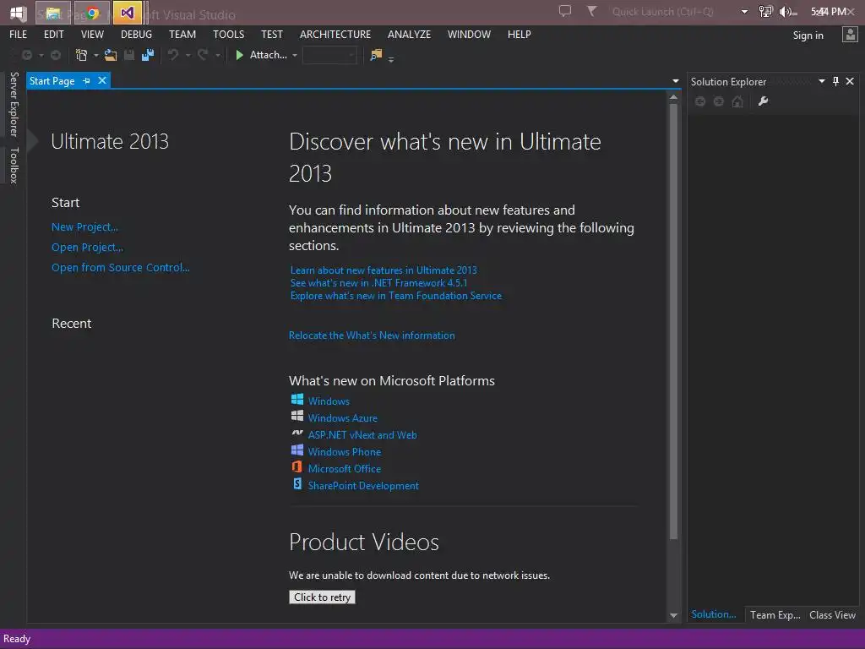865x649 pixels.
Task: Open the Server Explorer side tab
Action: click(x=14, y=104)
